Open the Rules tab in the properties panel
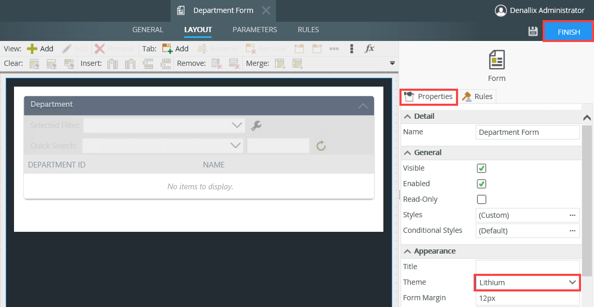Image resolution: width=594 pixels, height=307 pixels. click(477, 96)
